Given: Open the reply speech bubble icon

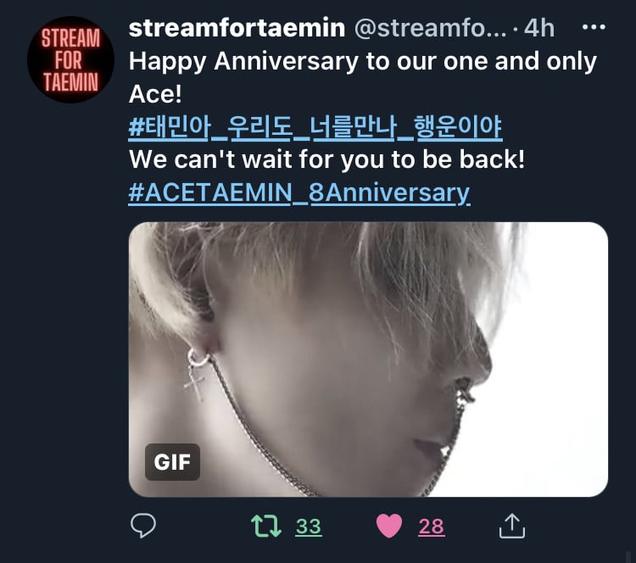Looking at the screenshot, I should (x=143, y=526).
